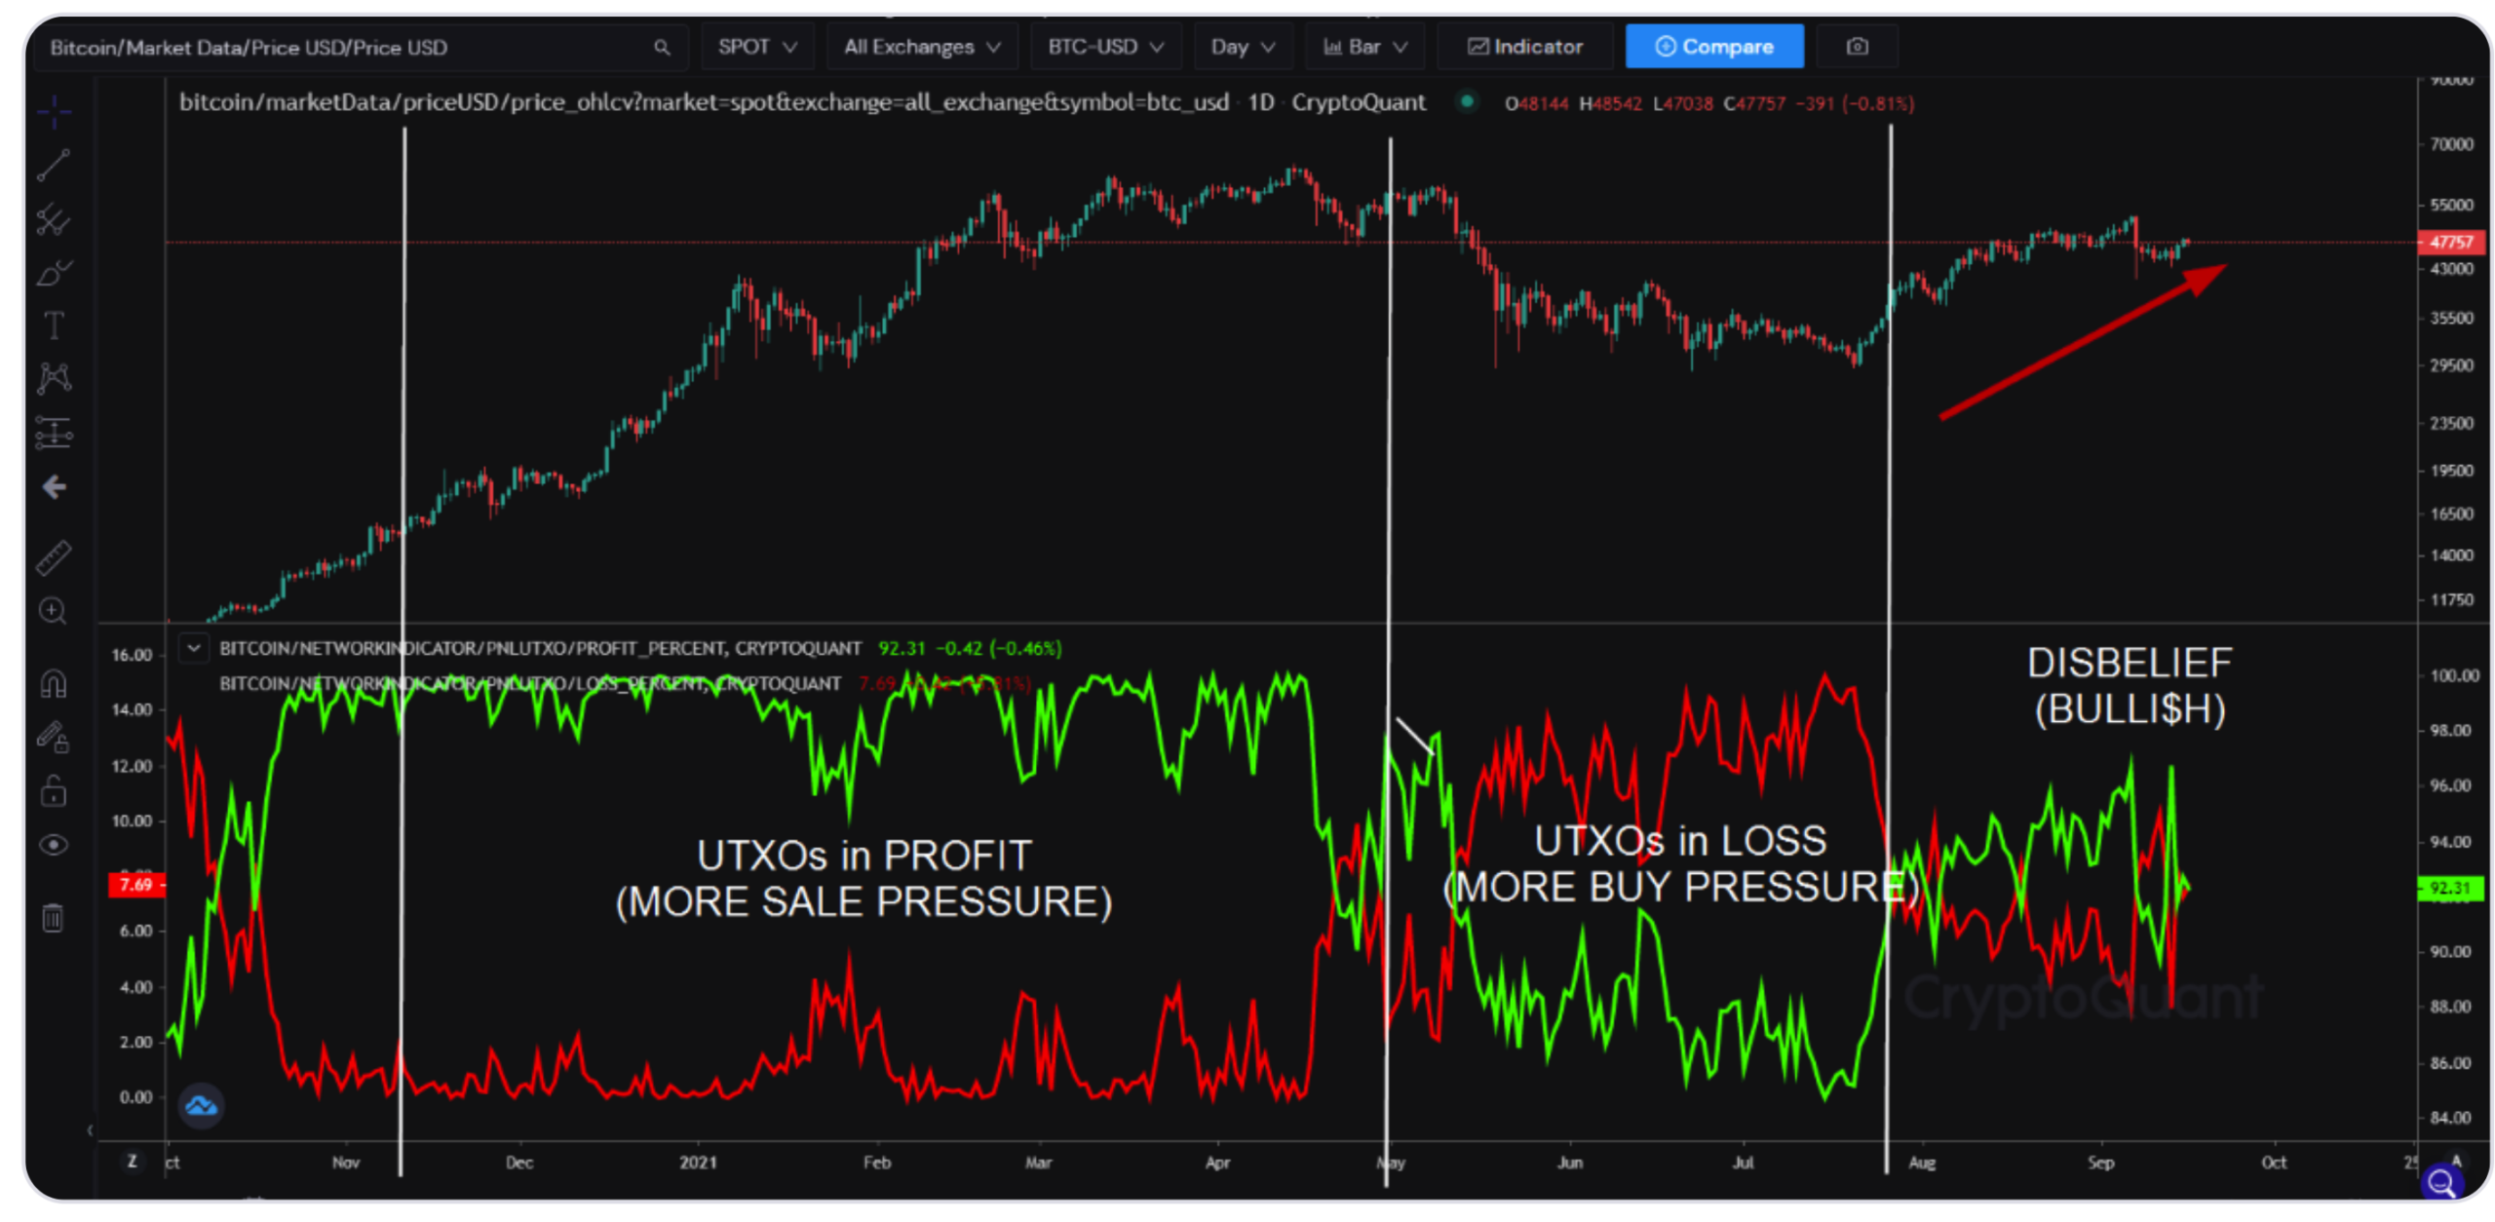This screenshot has width=2495, height=1222.
Task: Click the Compare button
Action: coord(1713,47)
